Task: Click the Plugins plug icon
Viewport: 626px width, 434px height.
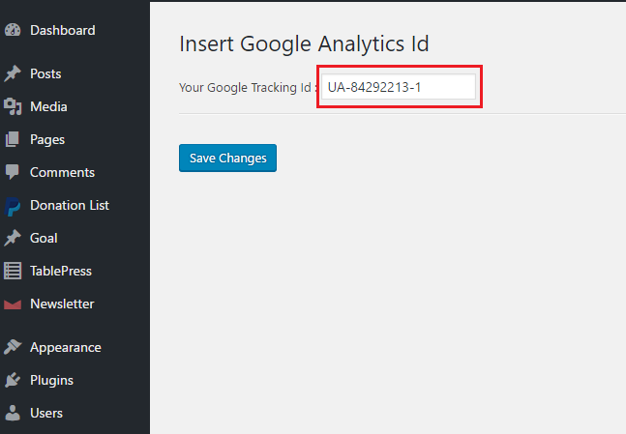Action: (x=13, y=380)
